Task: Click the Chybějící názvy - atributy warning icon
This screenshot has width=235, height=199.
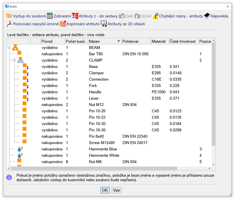Action: point(155,16)
